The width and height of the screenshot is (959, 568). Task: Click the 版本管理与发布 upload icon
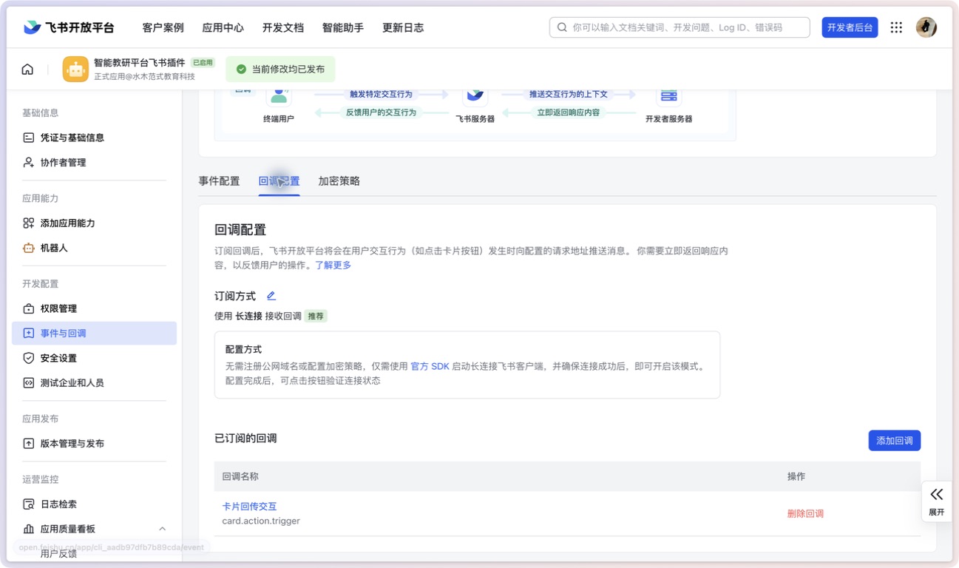point(29,443)
